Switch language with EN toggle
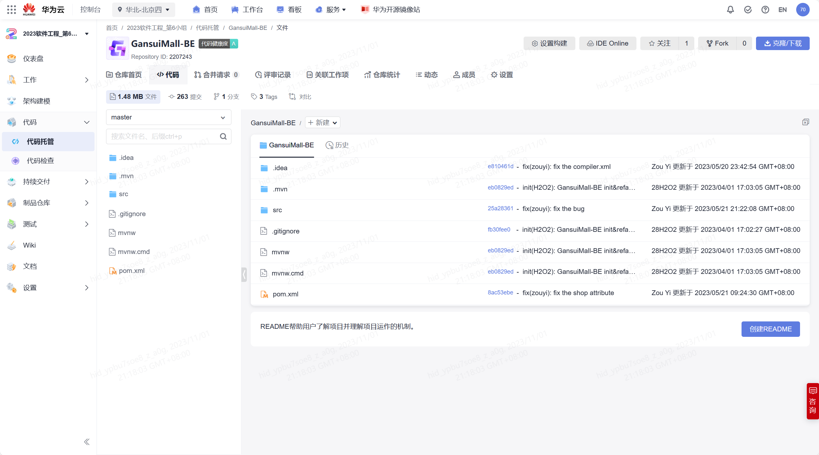 pyautogui.click(x=782, y=10)
